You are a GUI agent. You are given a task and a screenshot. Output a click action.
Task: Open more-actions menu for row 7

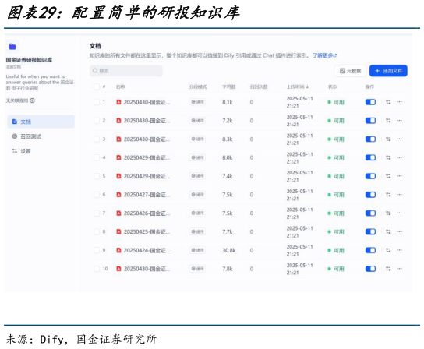[x=399, y=213]
